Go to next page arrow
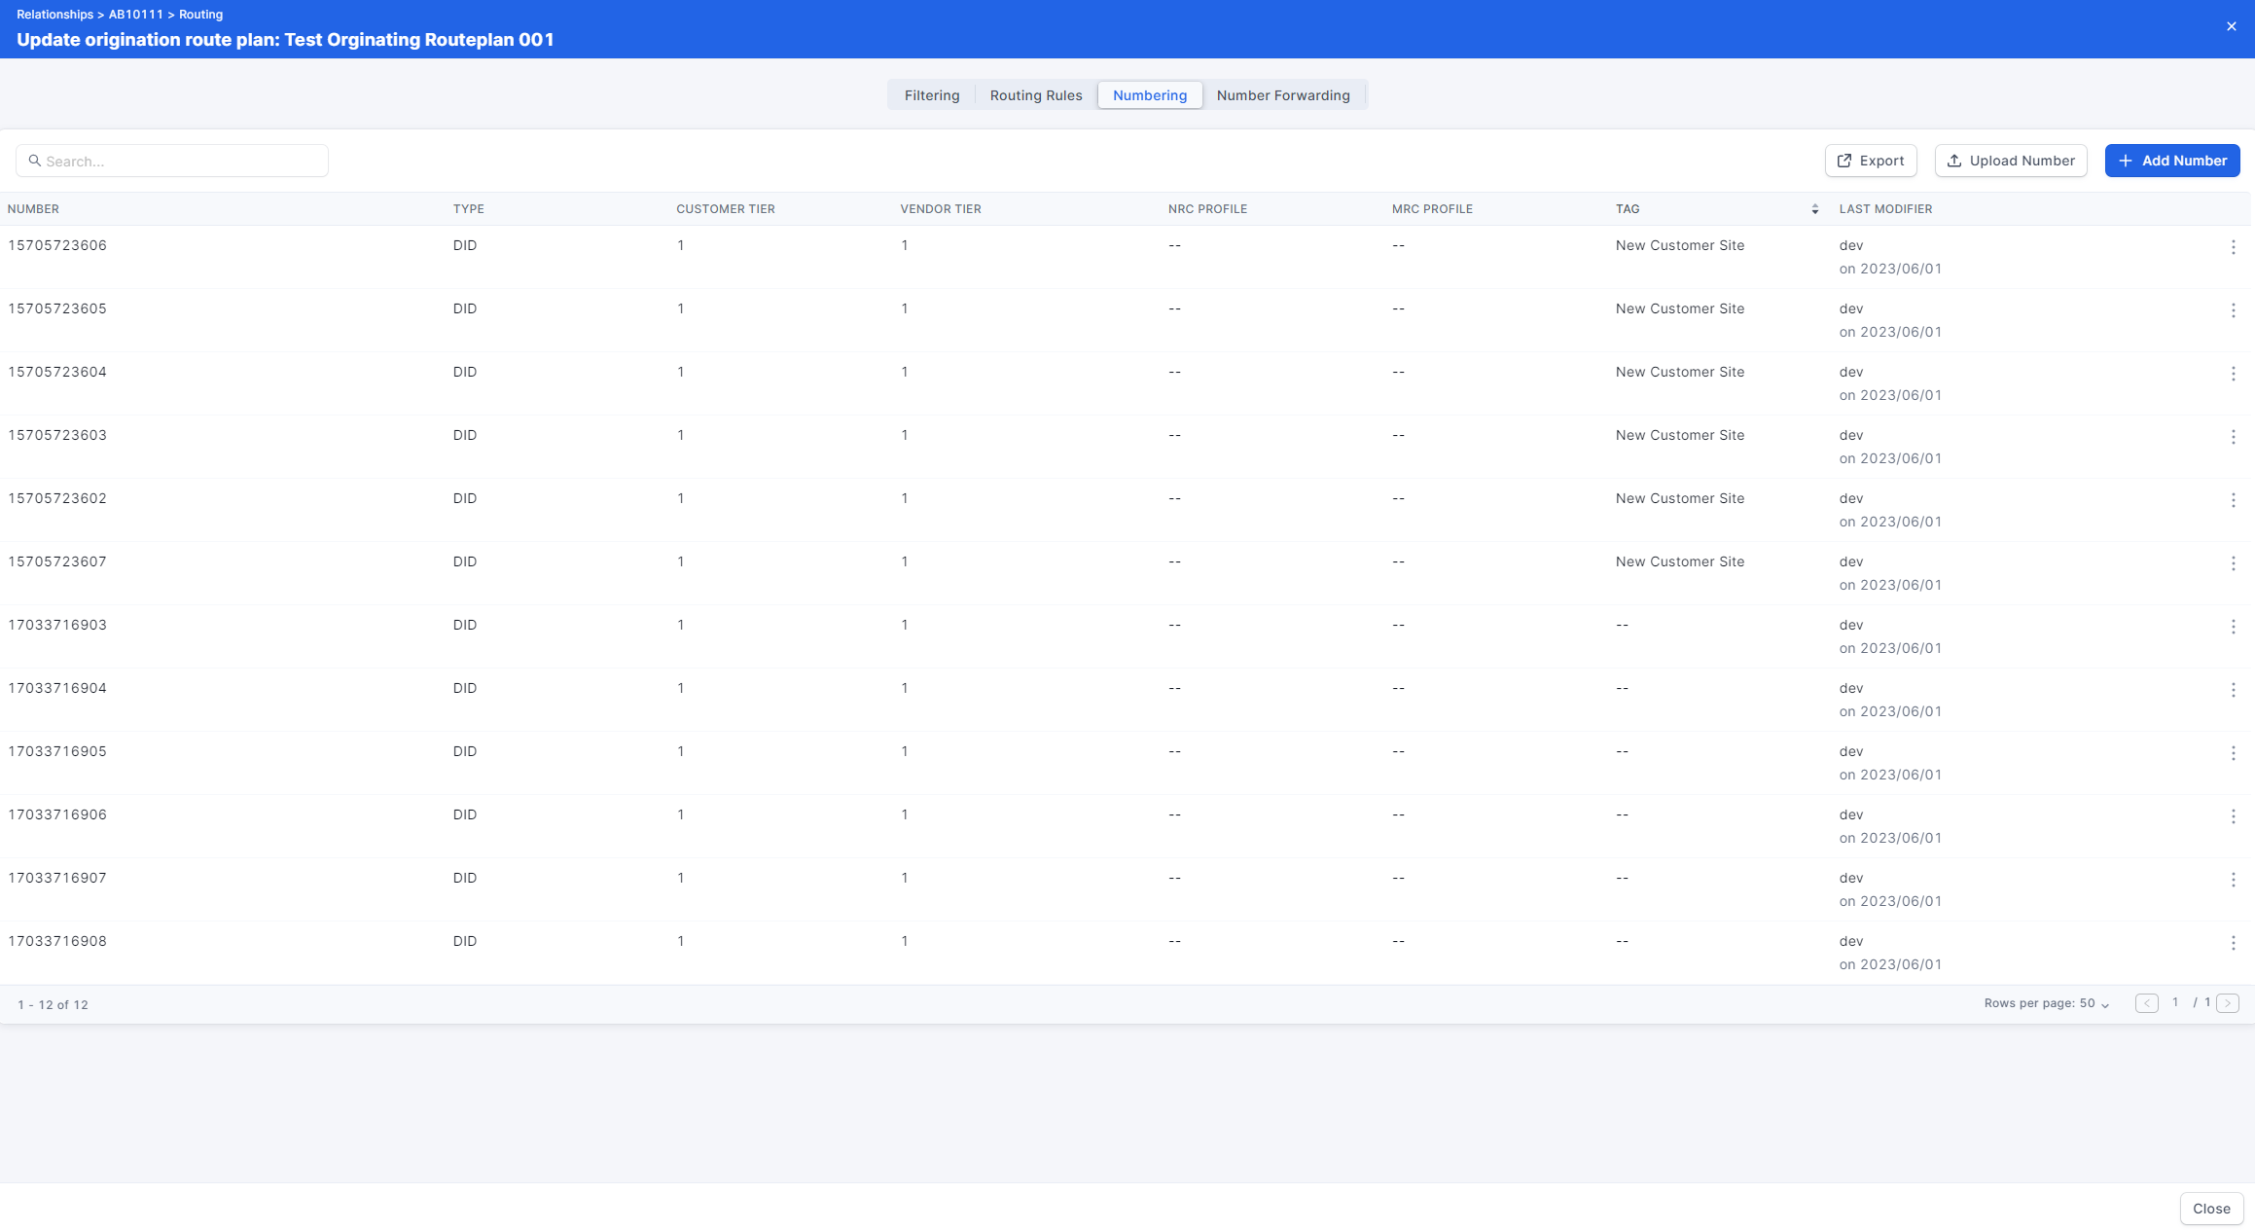Screen dimensions: 2255x1230 2227,1003
